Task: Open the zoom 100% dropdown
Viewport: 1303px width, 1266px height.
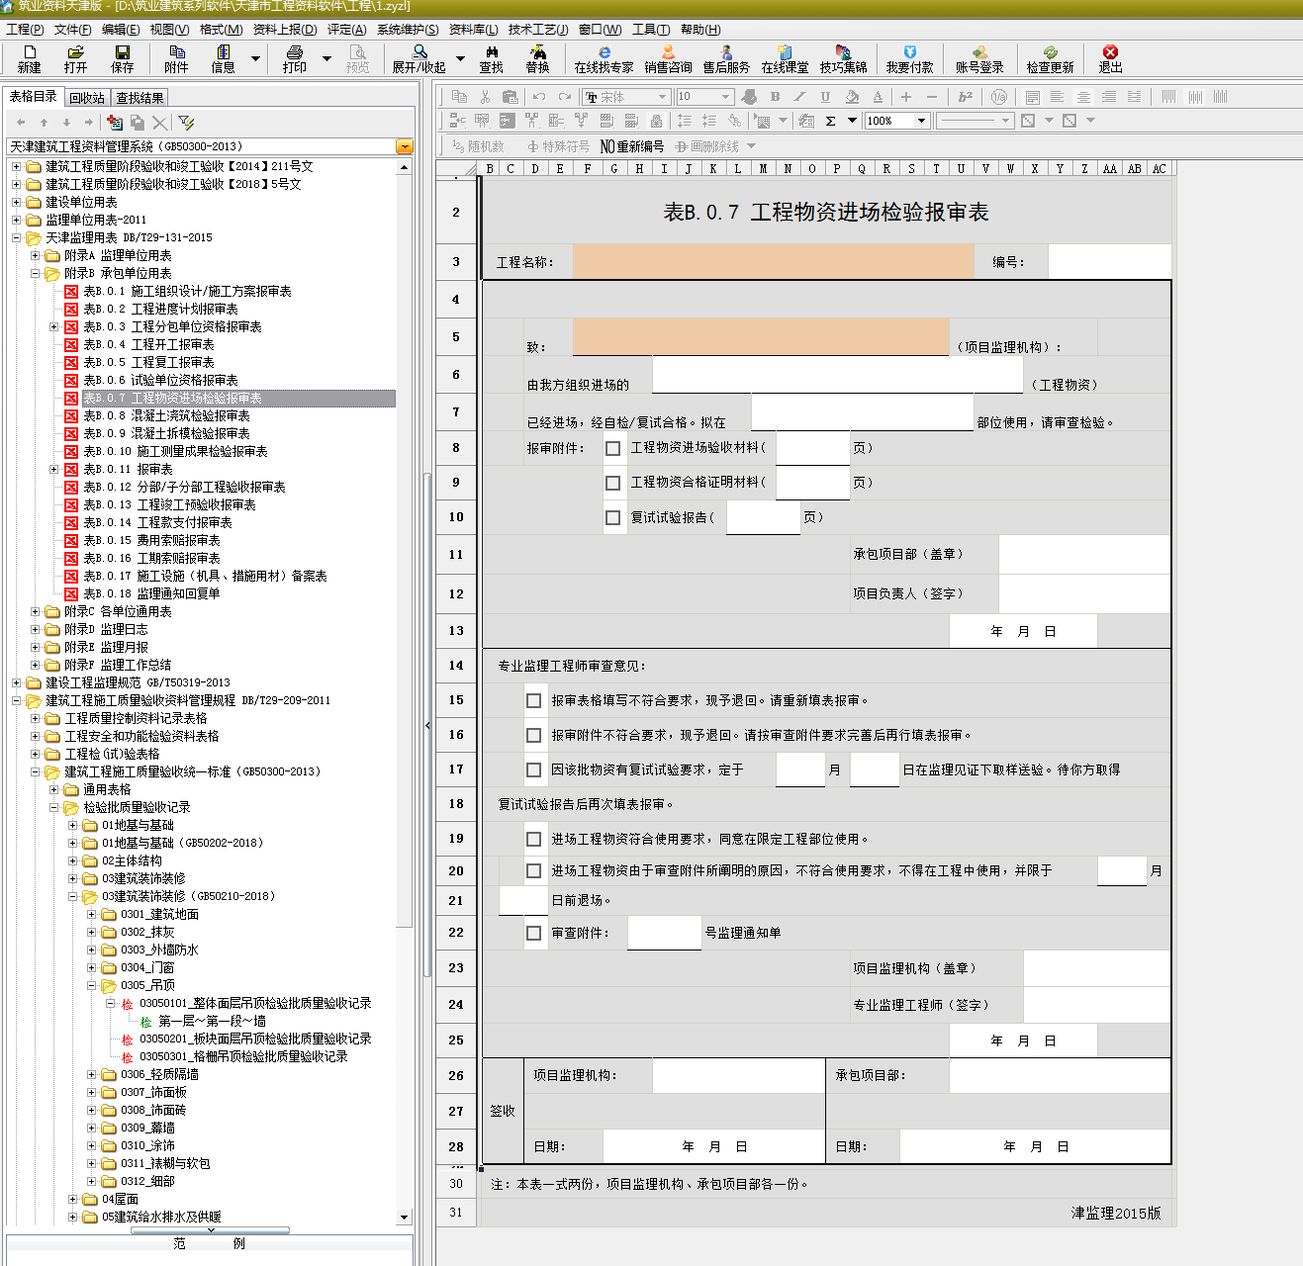Action: [921, 121]
